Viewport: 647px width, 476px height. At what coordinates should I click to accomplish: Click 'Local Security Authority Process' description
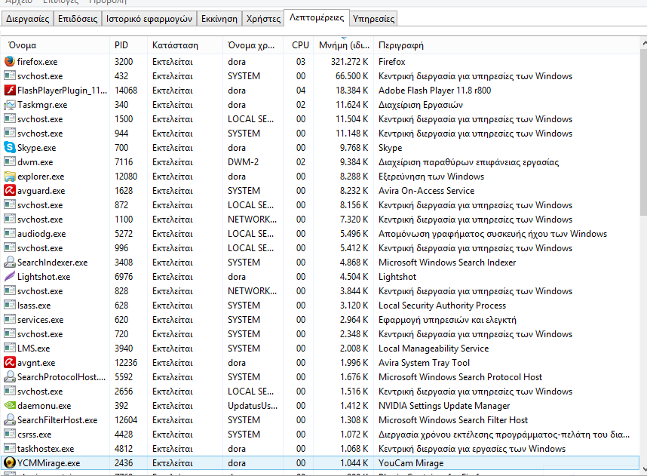click(442, 305)
